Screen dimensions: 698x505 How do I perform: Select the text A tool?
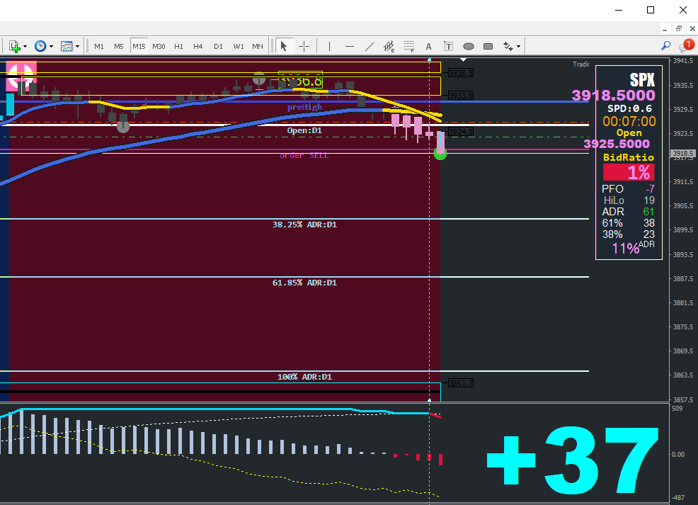tap(428, 46)
